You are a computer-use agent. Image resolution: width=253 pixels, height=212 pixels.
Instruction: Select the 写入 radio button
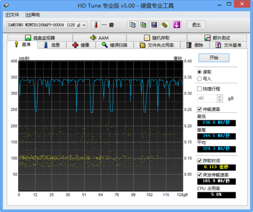pyautogui.click(x=199, y=79)
